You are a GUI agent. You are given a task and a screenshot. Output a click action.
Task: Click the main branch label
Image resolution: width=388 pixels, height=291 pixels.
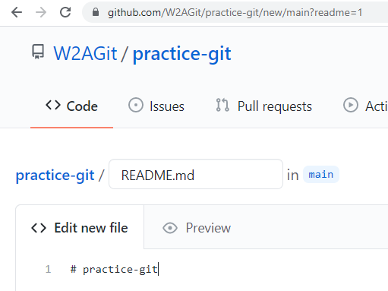(321, 175)
